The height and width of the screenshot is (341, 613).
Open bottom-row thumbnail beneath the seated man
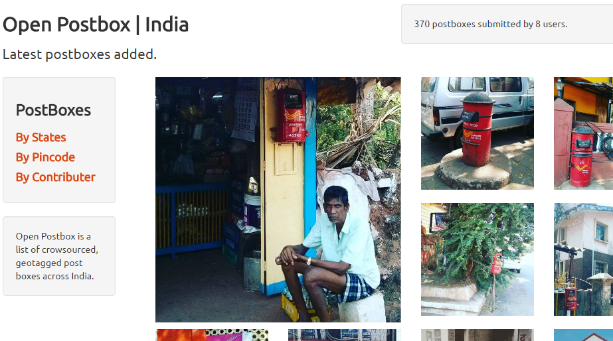345,335
